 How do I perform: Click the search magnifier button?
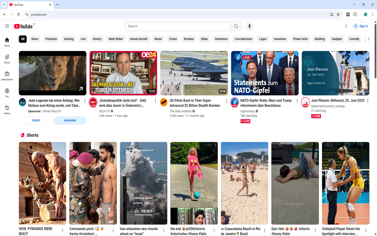click(x=236, y=26)
